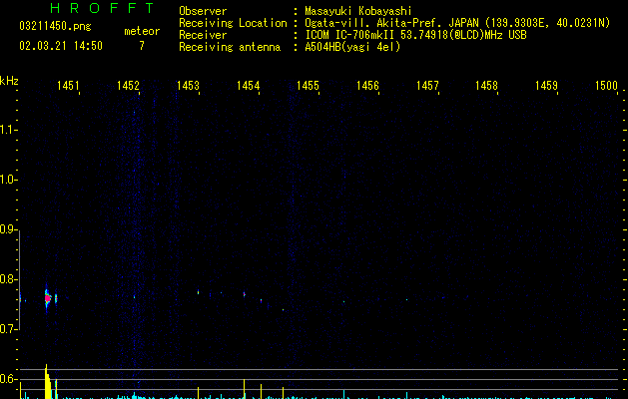The height and width of the screenshot is (399, 628).
Task: Click the ICOM IC-706mkII receiver text
Action: 415,35
